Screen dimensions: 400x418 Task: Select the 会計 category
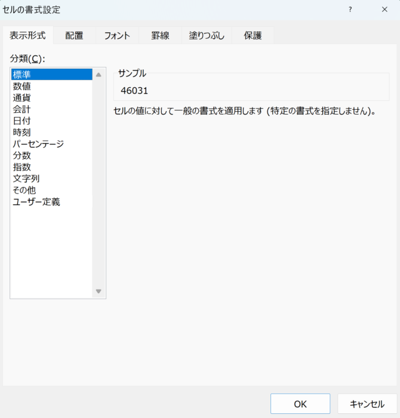(x=22, y=109)
